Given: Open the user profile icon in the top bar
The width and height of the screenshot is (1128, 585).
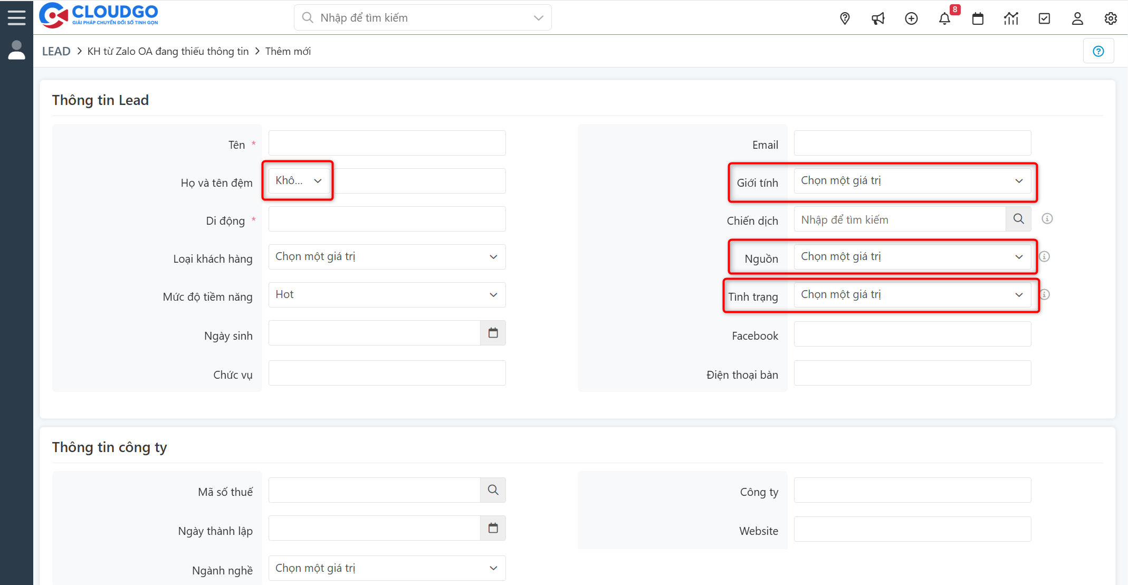Looking at the screenshot, I should pyautogui.click(x=1077, y=18).
